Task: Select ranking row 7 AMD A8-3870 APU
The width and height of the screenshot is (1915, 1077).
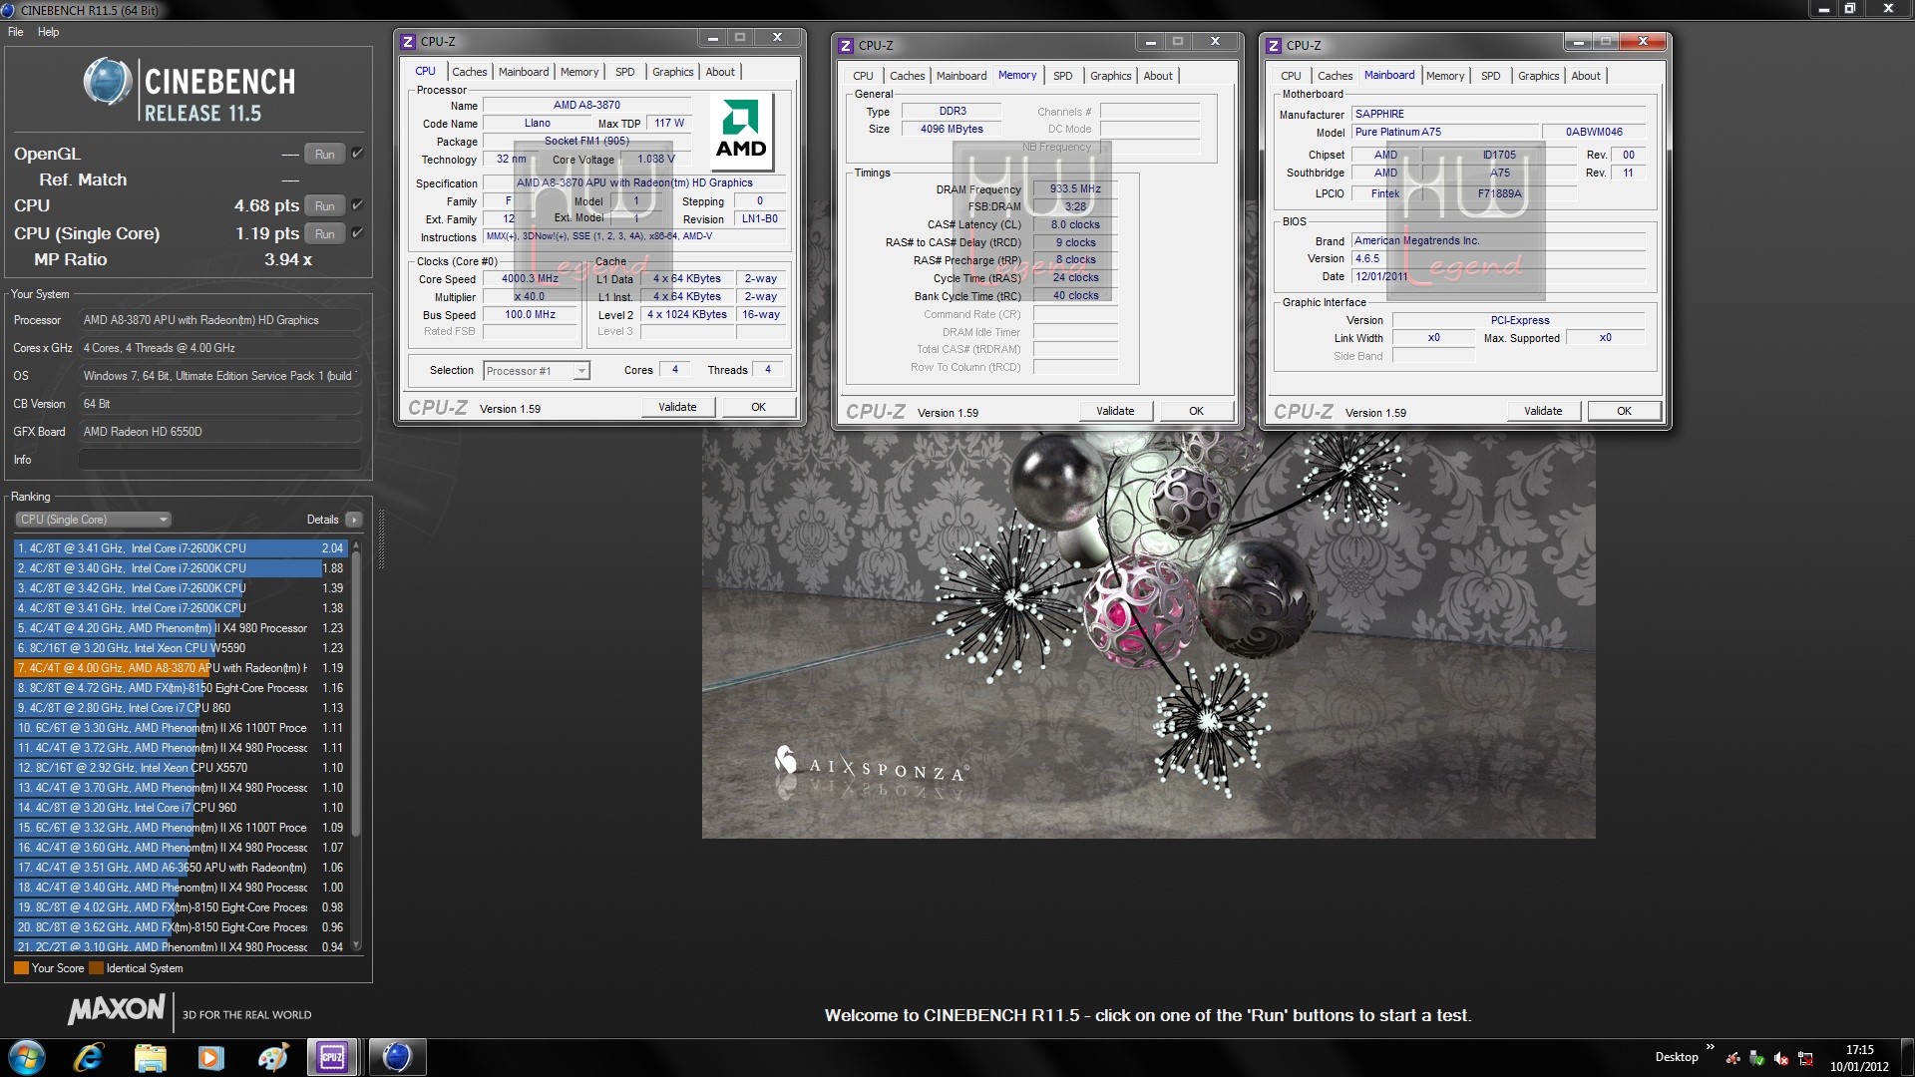Action: click(180, 668)
